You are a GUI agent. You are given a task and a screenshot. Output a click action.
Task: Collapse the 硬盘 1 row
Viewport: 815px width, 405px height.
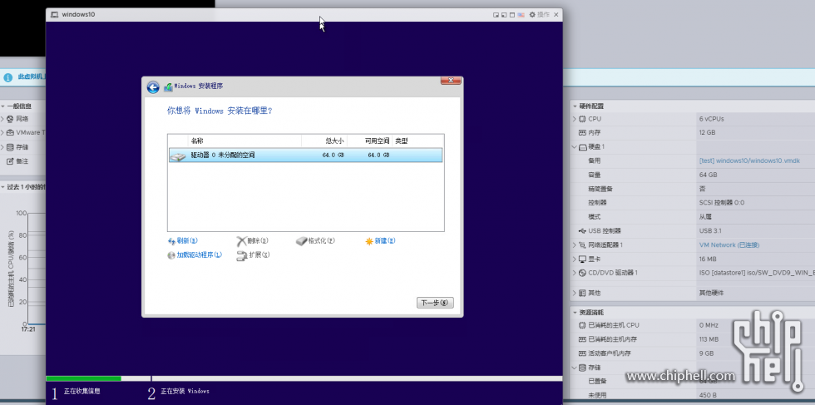tap(575, 147)
